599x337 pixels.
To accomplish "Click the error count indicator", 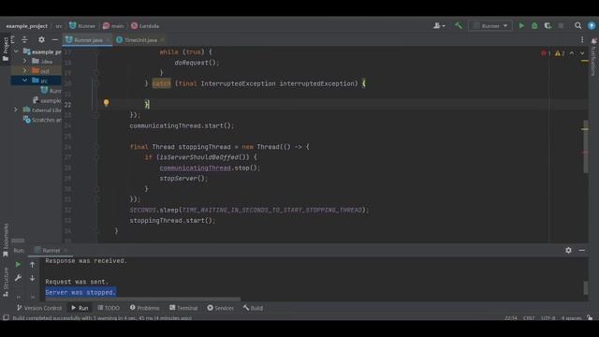I will coord(546,53).
